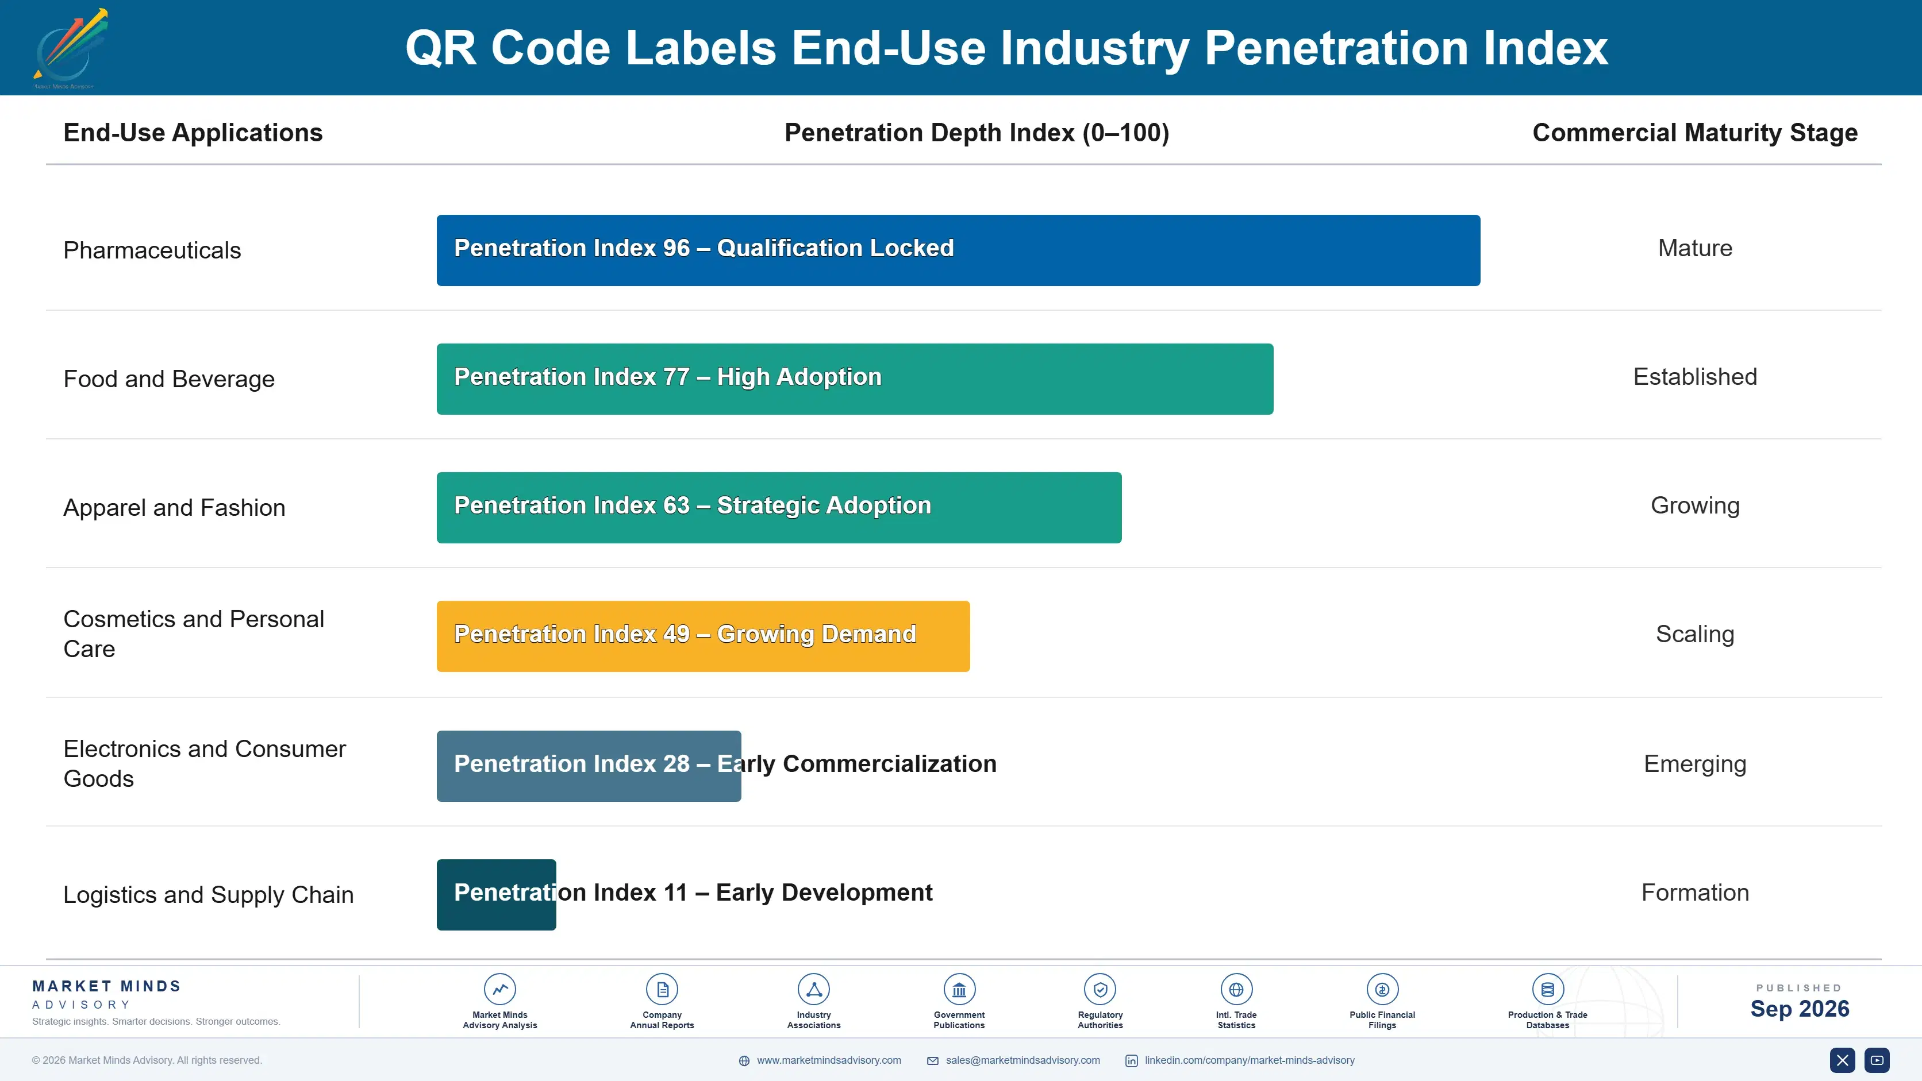1922x1081 pixels.
Task: Click the Regulatory Authorities shield icon
Action: (x=1100, y=989)
